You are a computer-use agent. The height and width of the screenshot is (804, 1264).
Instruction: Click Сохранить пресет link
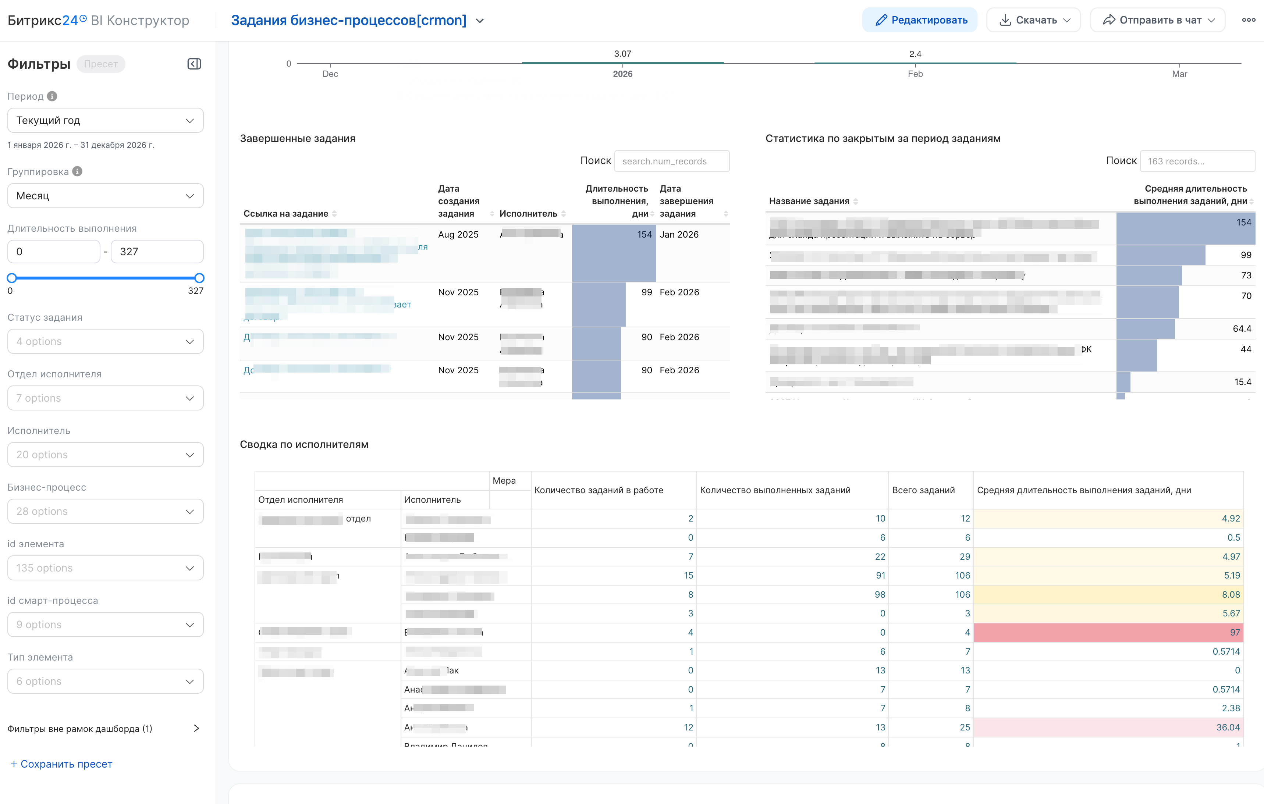click(61, 764)
